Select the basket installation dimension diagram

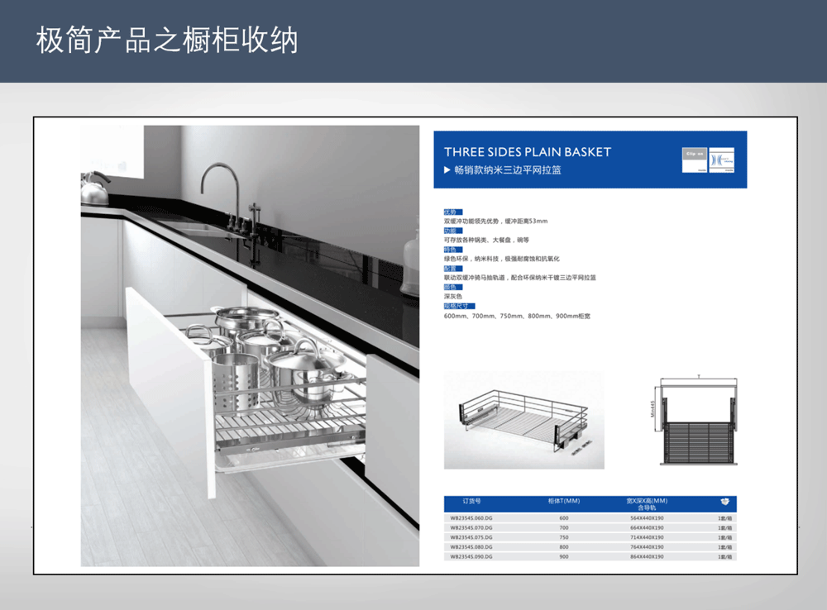(696, 420)
